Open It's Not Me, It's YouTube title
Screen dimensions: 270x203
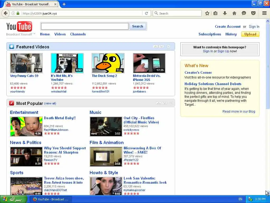tap(62, 78)
